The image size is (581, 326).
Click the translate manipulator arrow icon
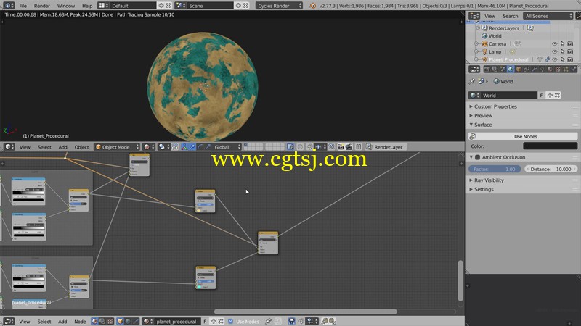(192, 147)
